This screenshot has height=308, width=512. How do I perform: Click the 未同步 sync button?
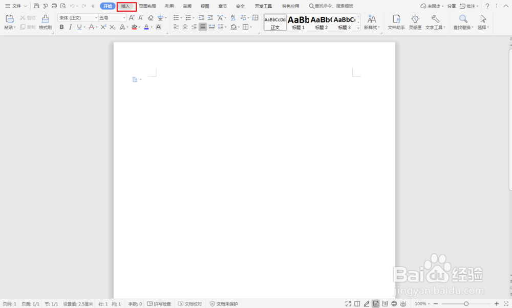coord(432,6)
